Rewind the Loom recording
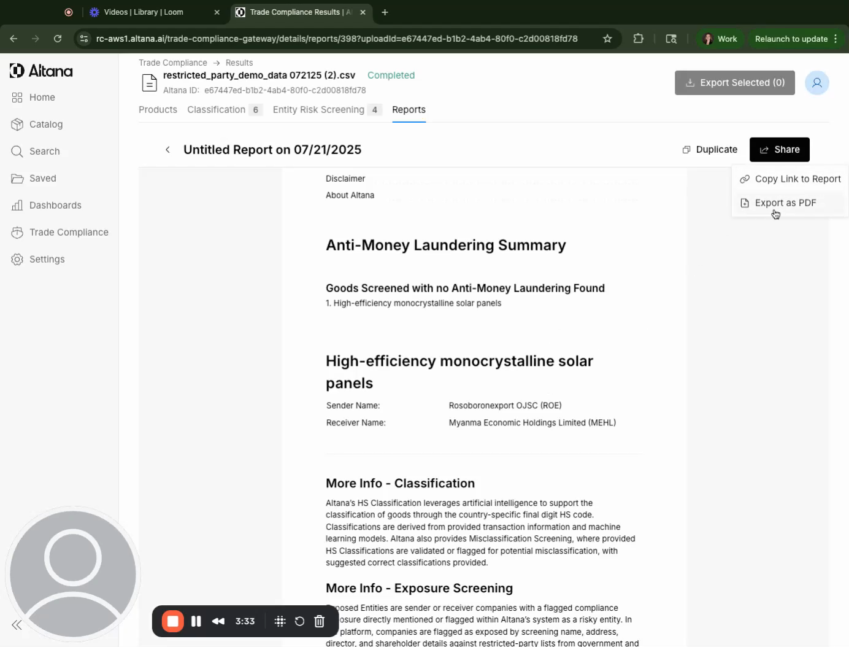 tap(218, 621)
